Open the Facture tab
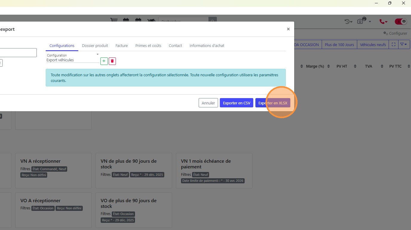 click(122, 46)
